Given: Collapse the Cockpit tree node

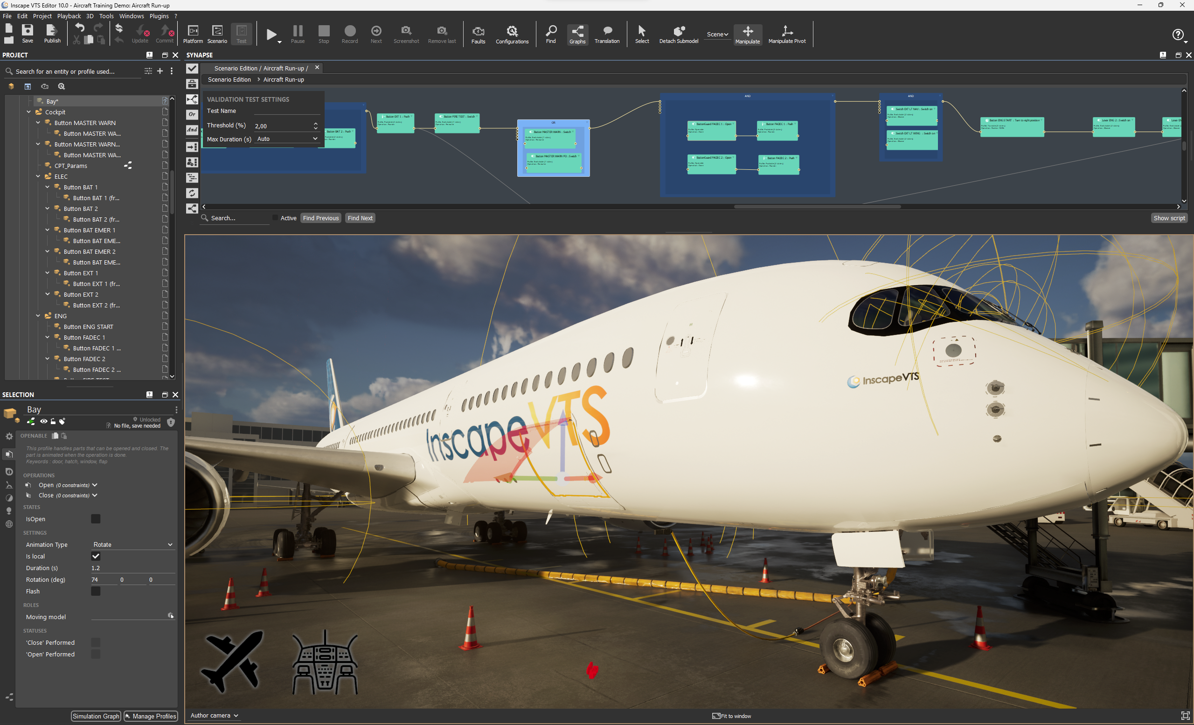Looking at the screenshot, I should (x=29, y=112).
